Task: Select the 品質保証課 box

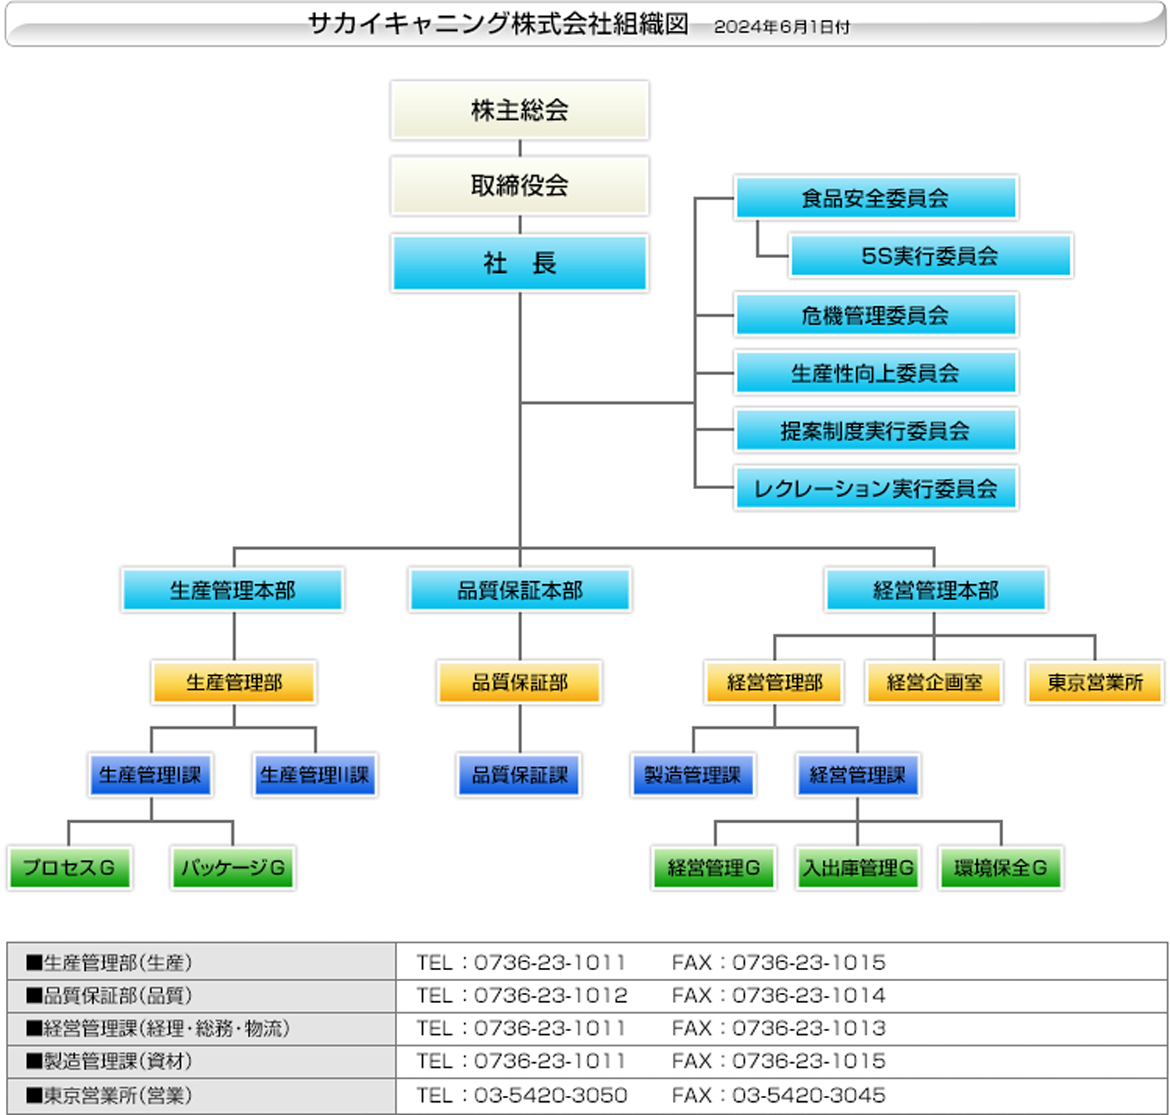Action: [519, 775]
